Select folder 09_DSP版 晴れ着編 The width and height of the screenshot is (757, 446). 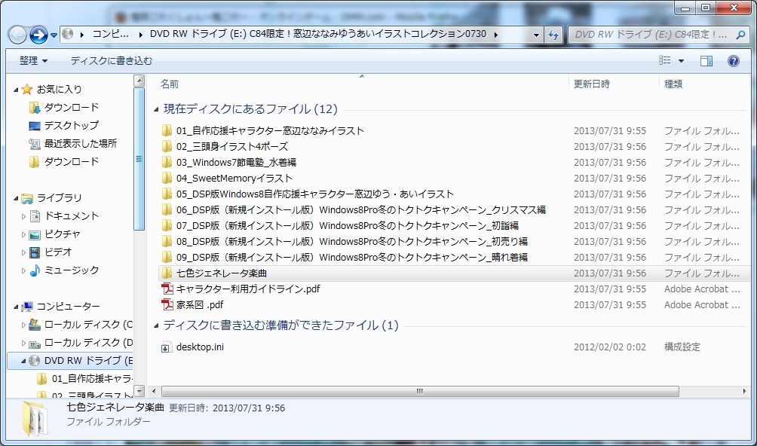(x=351, y=258)
